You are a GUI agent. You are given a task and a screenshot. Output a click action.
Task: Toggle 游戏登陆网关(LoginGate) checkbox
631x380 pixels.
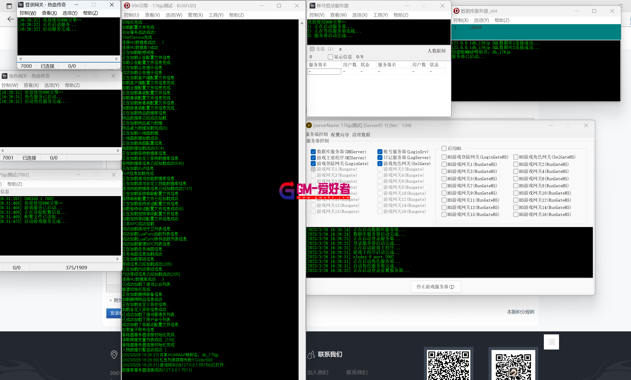pyautogui.click(x=313, y=164)
